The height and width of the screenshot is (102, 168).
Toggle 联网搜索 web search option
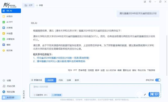tap(57, 95)
